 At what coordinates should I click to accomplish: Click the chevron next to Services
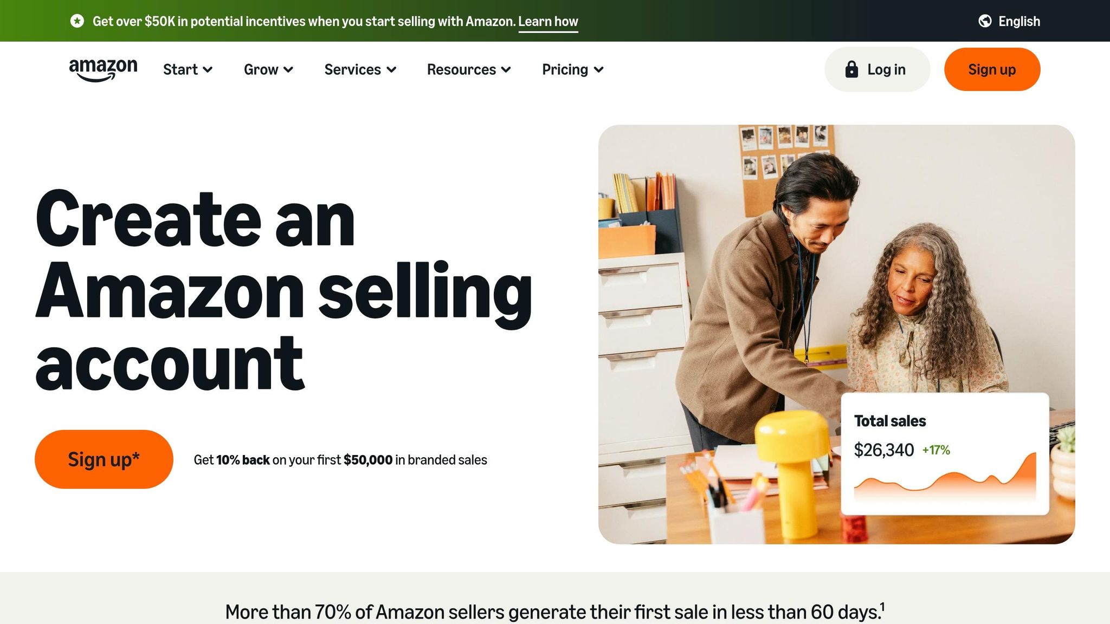(392, 70)
